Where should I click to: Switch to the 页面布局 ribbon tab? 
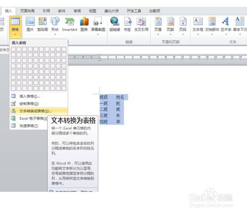[28, 11]
